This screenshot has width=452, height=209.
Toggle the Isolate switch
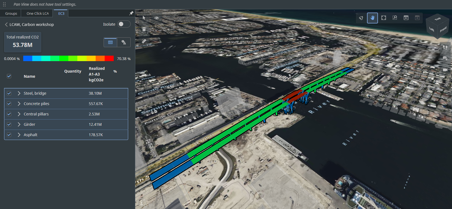pos(124,24)
